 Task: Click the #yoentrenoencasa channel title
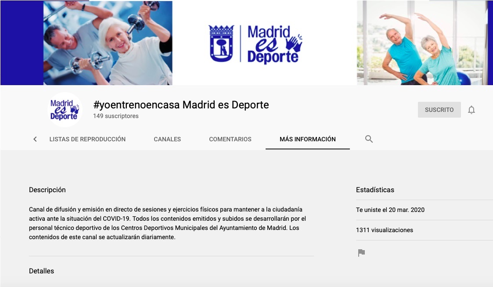[x=181, y=105]
